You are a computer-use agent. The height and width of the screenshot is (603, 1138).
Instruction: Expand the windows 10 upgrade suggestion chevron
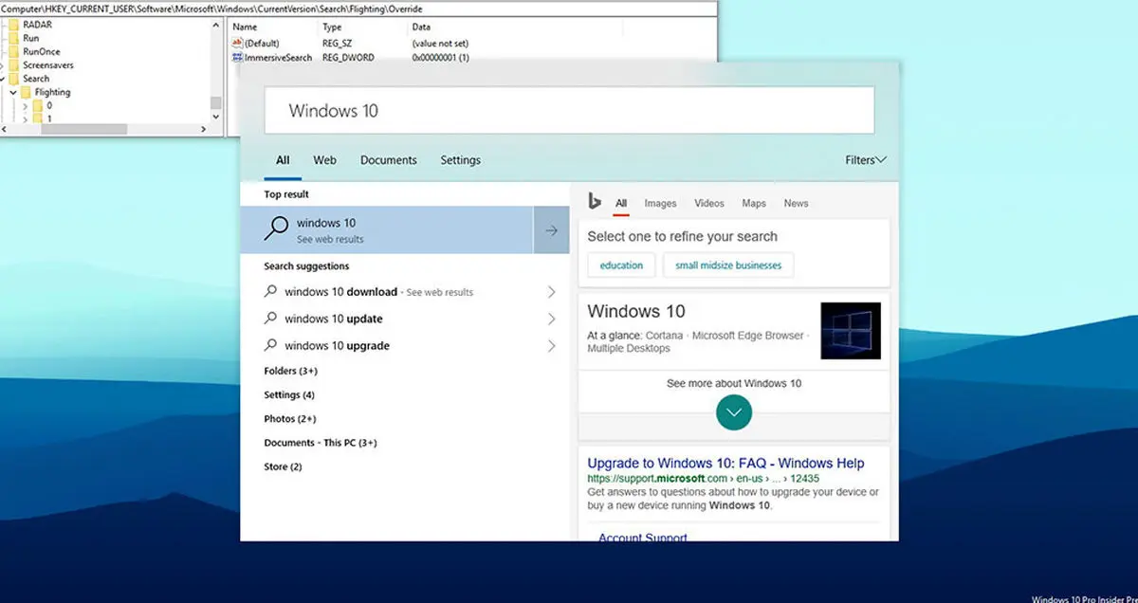551,346
